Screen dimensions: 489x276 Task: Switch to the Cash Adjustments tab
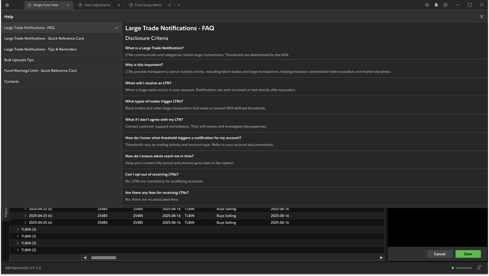click(x=97, y=5)
